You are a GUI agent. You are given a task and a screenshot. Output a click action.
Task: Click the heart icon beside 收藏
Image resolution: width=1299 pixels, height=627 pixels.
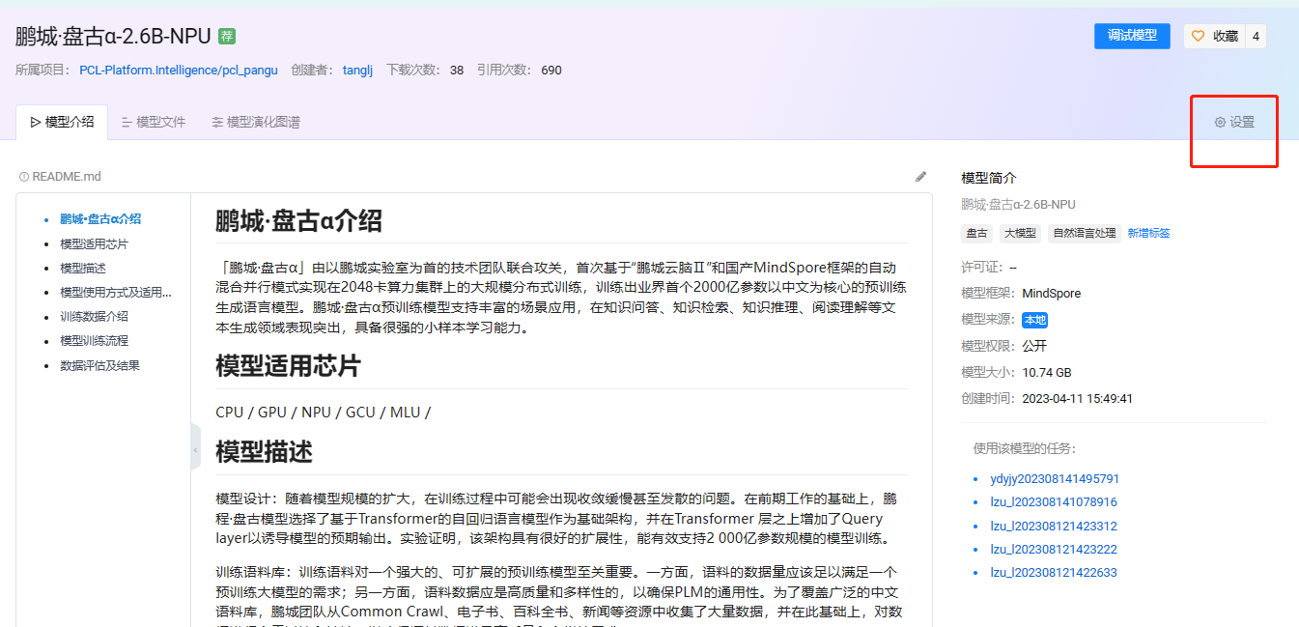click(1198, 36)
